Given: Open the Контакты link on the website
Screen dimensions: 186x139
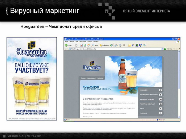Looking at the screenshot, I should coord(100,78).
